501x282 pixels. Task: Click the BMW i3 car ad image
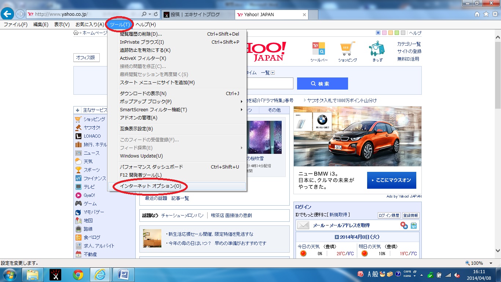pos(358,137)
